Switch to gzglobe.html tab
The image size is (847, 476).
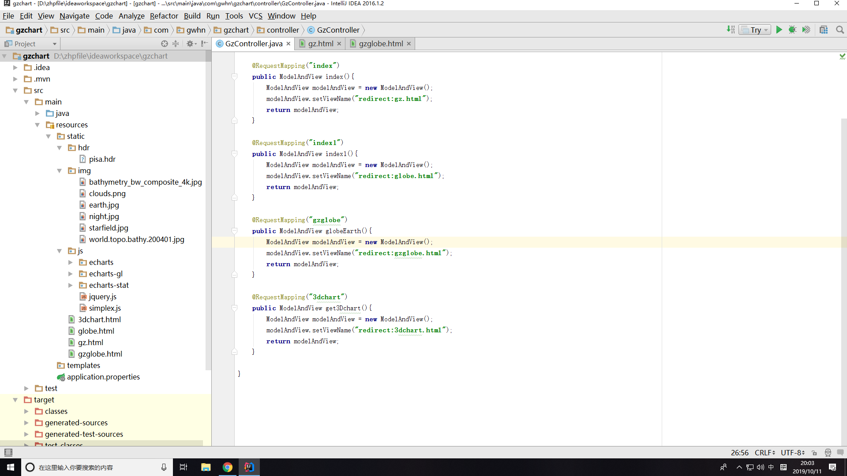tap(381, 43)
